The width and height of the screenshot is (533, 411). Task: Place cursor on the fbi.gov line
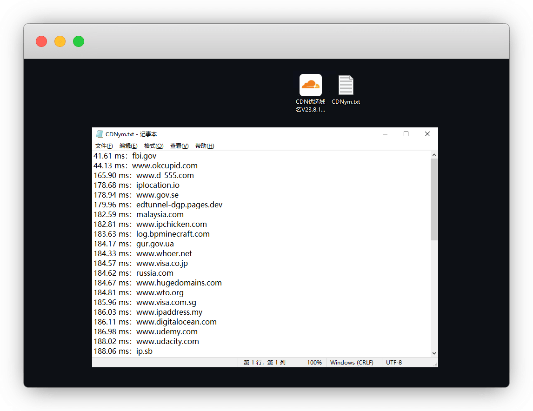coord(144,156)
